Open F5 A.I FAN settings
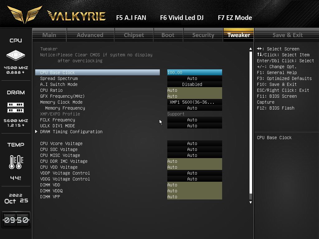 pyautogui.click(x=131, y=18)
